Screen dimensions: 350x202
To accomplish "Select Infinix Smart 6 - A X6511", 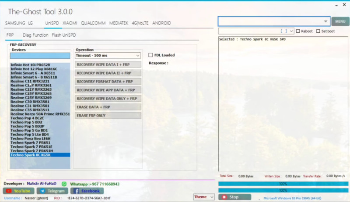I will coord(32,73).
